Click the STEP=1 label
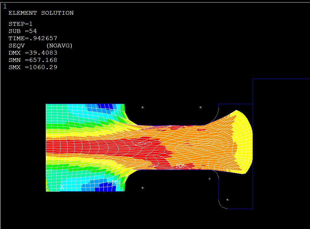The height and width of the screenshot is (229, 310). (x=21, y=24)
